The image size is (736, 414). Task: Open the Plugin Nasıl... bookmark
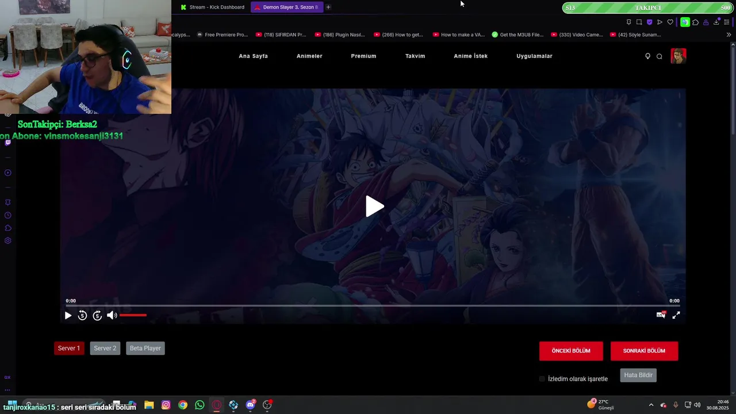(x=340, y=34)
